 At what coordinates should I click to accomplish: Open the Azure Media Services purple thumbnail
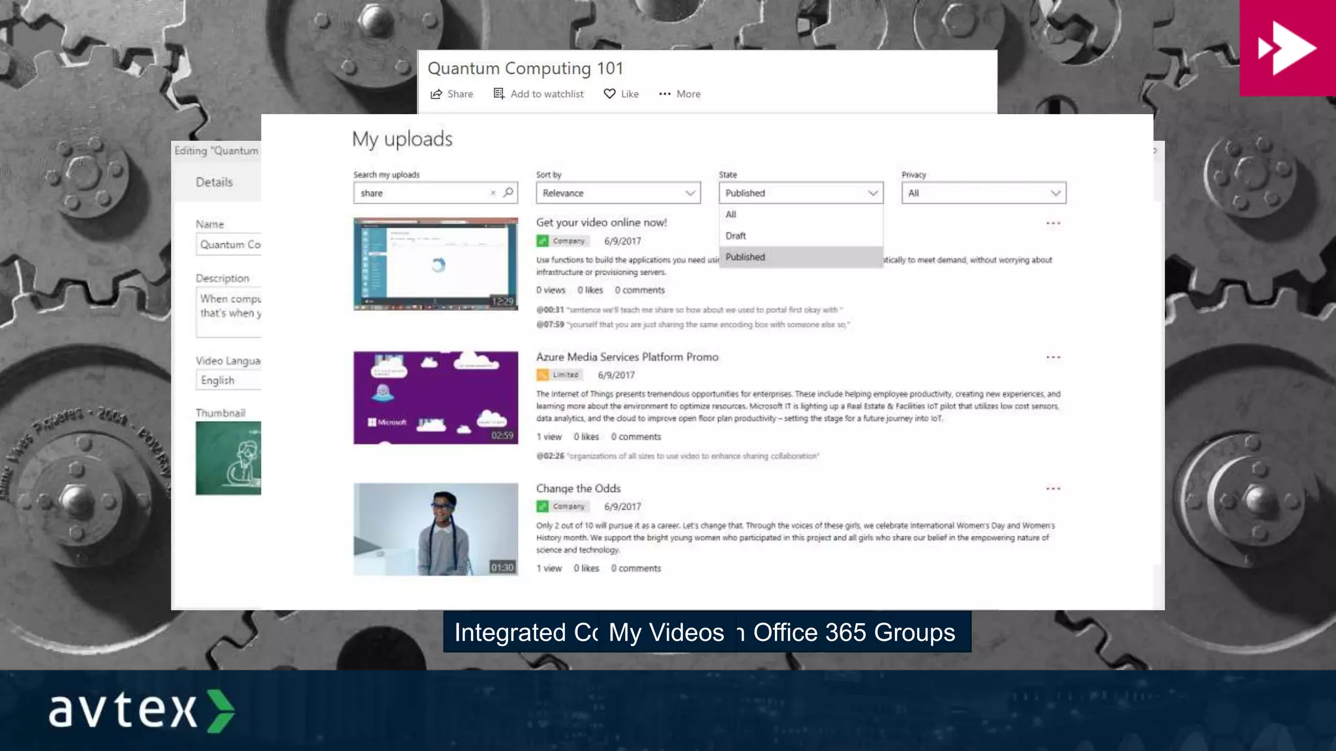[436, 398]
